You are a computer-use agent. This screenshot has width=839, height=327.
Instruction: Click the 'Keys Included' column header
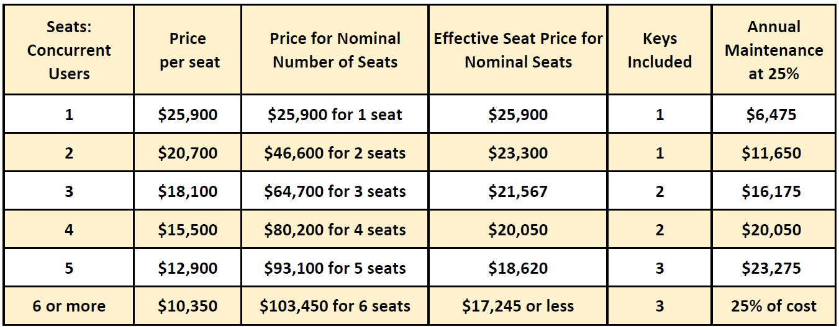660,50
